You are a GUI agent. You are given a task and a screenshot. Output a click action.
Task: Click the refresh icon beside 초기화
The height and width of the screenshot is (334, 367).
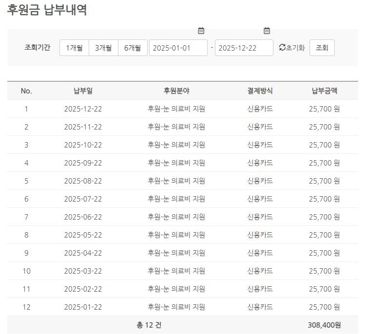tap(282, 48)
